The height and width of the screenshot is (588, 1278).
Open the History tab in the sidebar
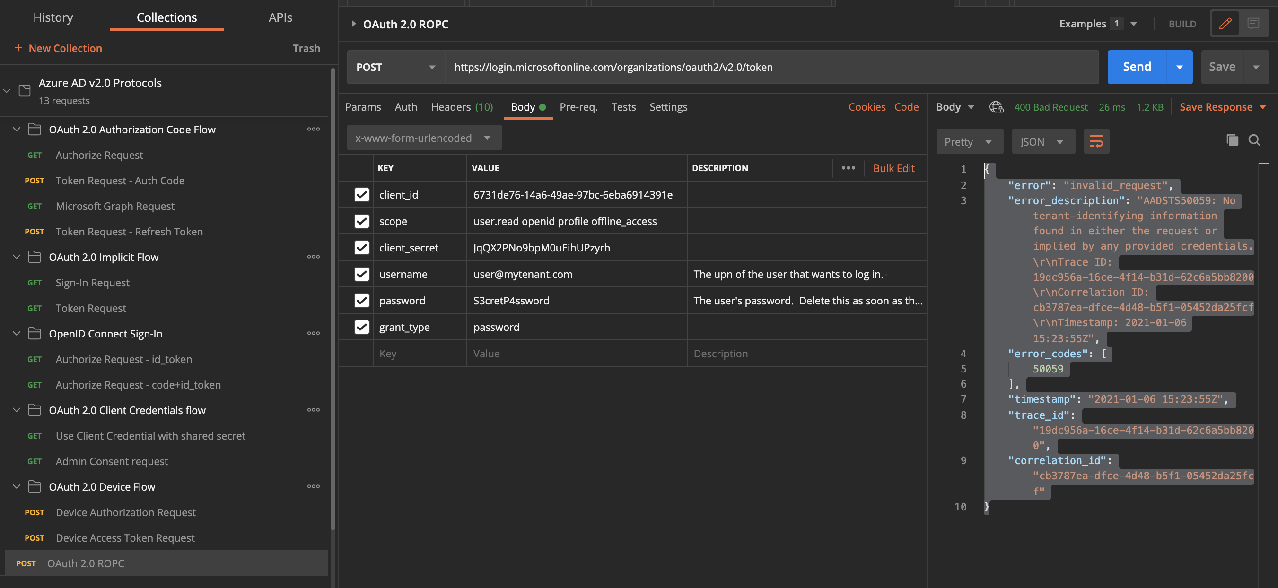coord(53,17)
